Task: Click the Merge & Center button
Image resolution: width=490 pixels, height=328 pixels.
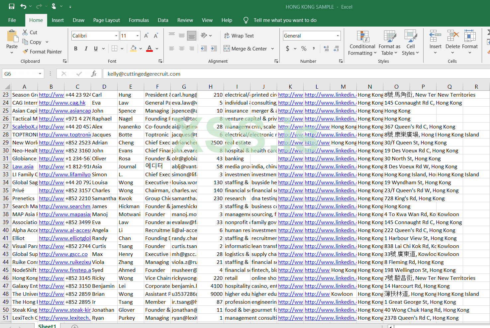Action: pos(245,48)
